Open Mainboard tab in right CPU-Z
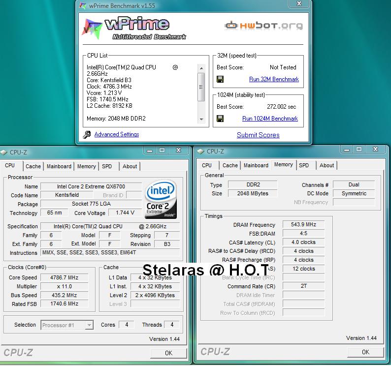391x366 pixels. tap(256, 165)
